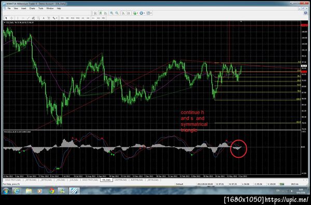311x205 pixels.
Task: Set timeframe to W1
Action: [x=98, y=18]
